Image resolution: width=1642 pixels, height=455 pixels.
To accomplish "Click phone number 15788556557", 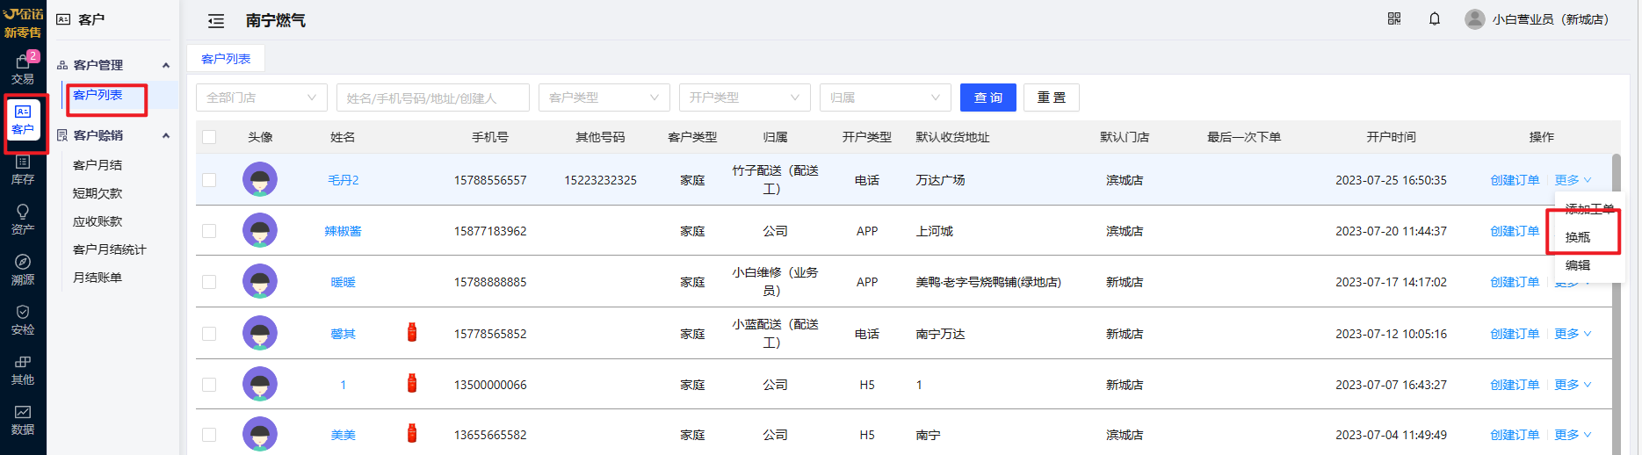I will click(490, 180).
